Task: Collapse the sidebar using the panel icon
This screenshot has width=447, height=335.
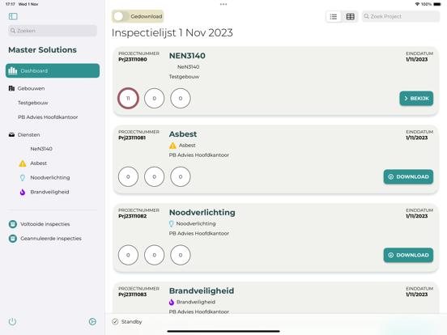Action: tap(13, 16)
